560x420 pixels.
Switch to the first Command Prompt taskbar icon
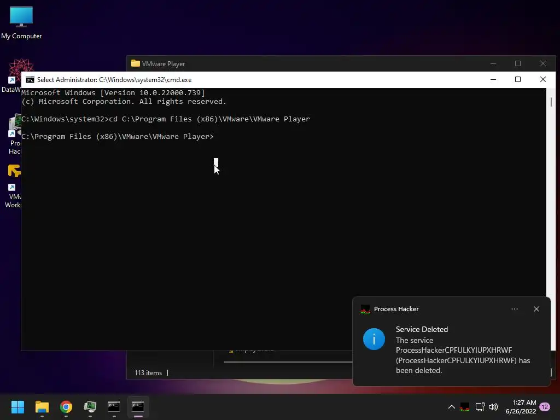pyautogui.click(x=114, y=406)
